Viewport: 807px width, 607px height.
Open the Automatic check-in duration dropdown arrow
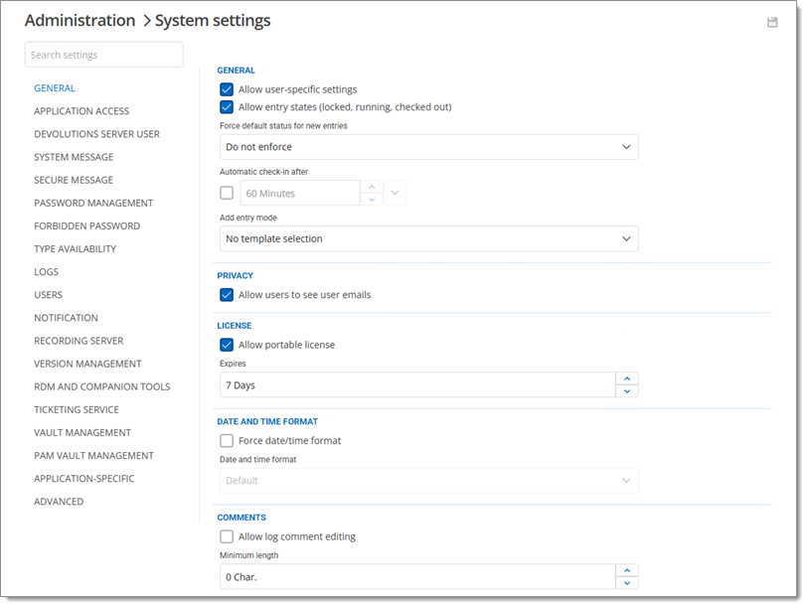(396, 193)
